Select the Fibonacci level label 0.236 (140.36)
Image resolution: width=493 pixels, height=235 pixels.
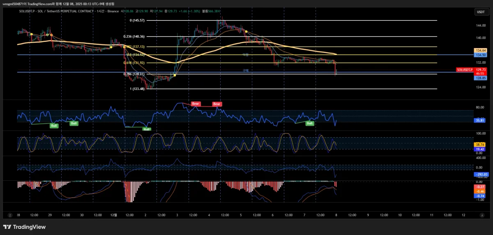tap(134, 37)
